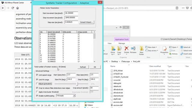The height and width of the screenshot is (108, 192).
Task: Sort list by Delta pixels column header
Action: 69,32
